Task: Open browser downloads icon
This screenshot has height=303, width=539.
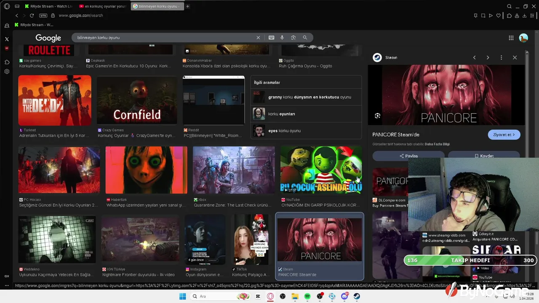Action: click(x=525, y=16)
